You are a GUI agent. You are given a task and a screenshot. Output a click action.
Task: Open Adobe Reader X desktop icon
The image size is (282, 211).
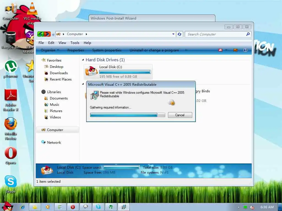[x=11, y=100]
